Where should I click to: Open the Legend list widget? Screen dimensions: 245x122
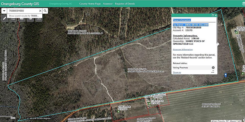13,18
